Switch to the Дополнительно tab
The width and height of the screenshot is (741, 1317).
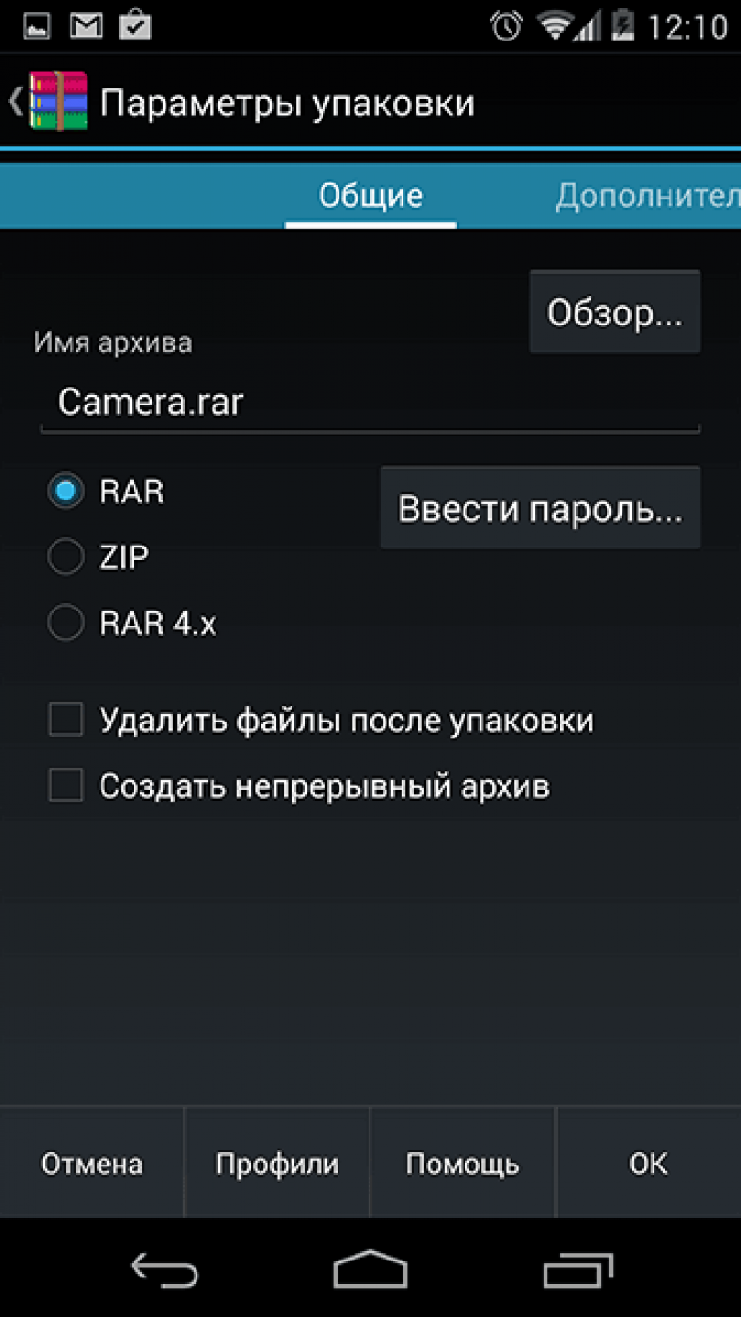coord(647,196)
